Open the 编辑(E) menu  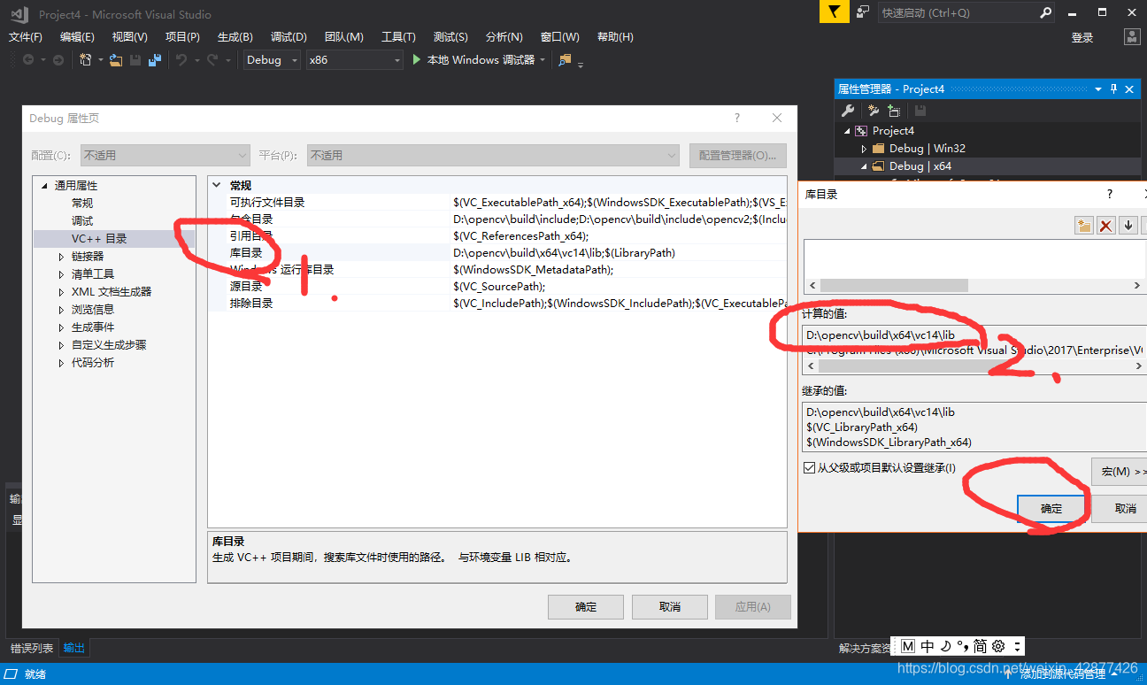(77, 37)
